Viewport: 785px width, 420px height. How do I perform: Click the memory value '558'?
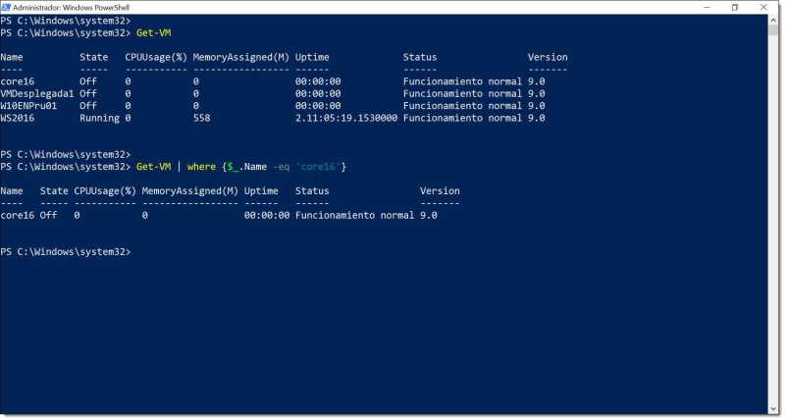pos(201,118)
